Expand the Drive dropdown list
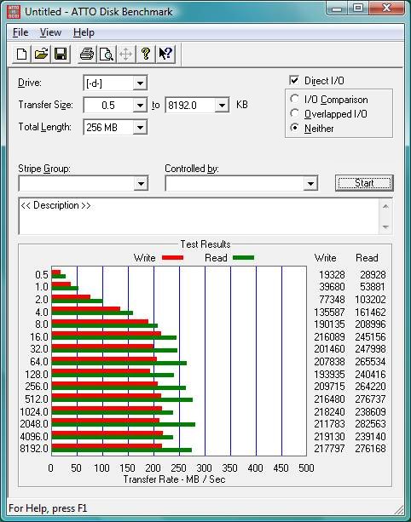 [x=140, y=83]
